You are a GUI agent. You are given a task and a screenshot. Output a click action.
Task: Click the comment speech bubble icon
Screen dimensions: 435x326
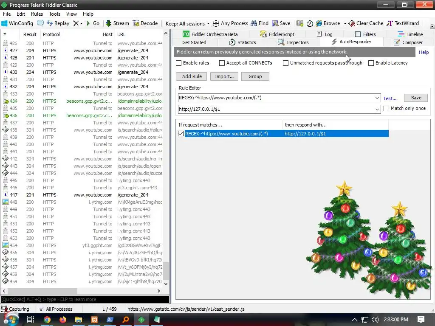[x=40, y=23]
